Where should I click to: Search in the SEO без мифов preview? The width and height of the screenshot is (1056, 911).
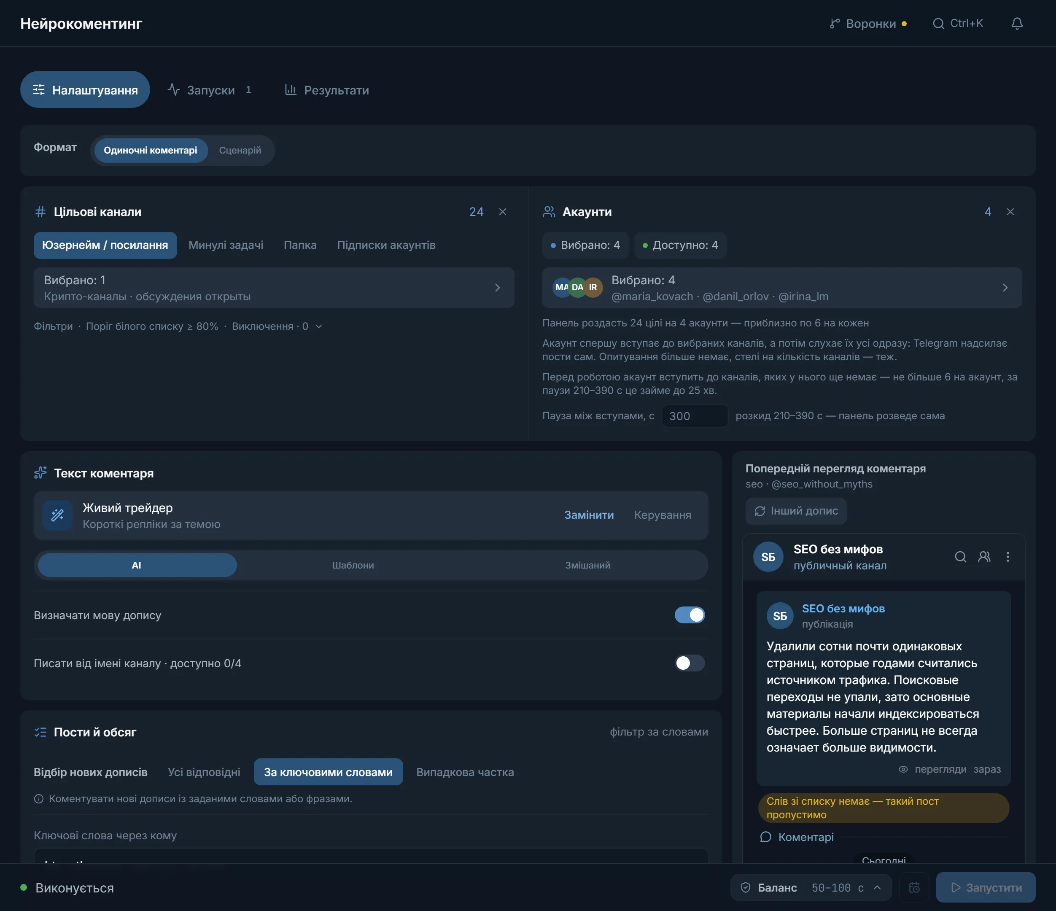point(960,557)
